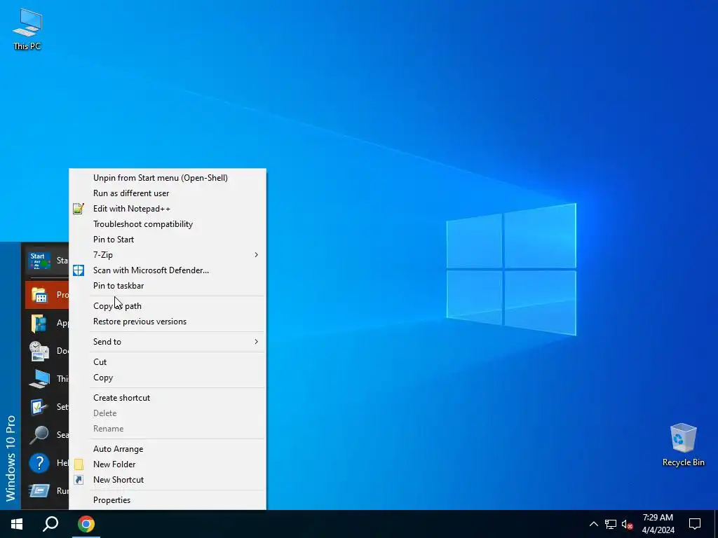Click the Notepad++ icon in context menu

click(x=79, y=209)
